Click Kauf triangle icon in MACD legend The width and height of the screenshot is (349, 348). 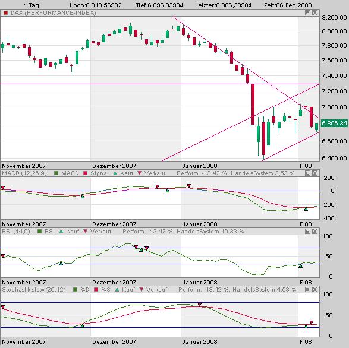click(x=115, y=173)
